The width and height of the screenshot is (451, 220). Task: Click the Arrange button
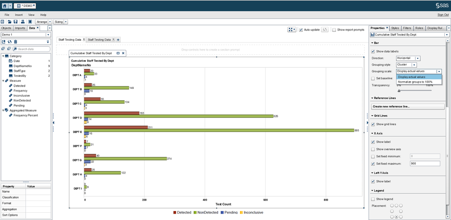(42, 22)
